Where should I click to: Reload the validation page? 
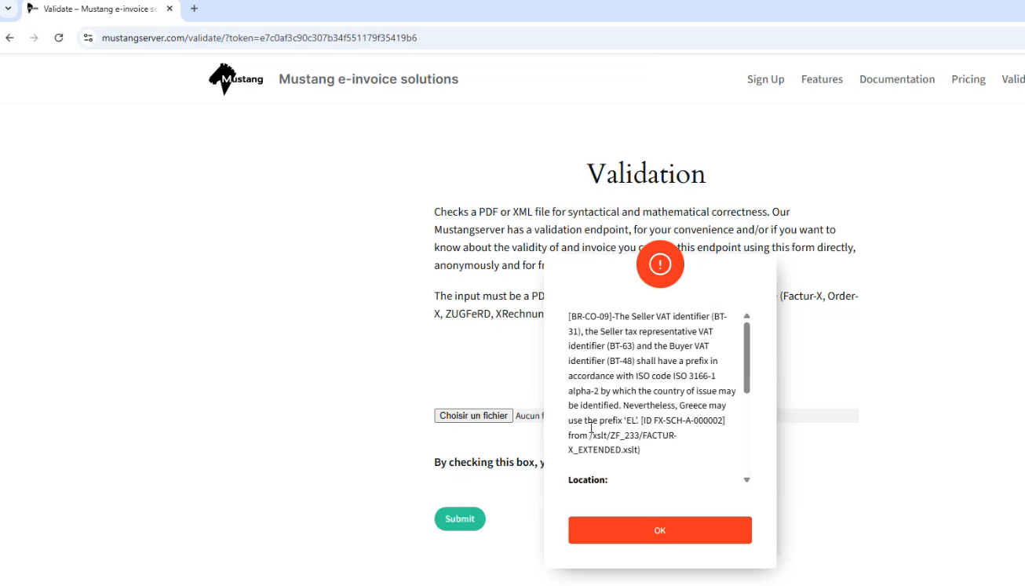click(x=59, y=38)
